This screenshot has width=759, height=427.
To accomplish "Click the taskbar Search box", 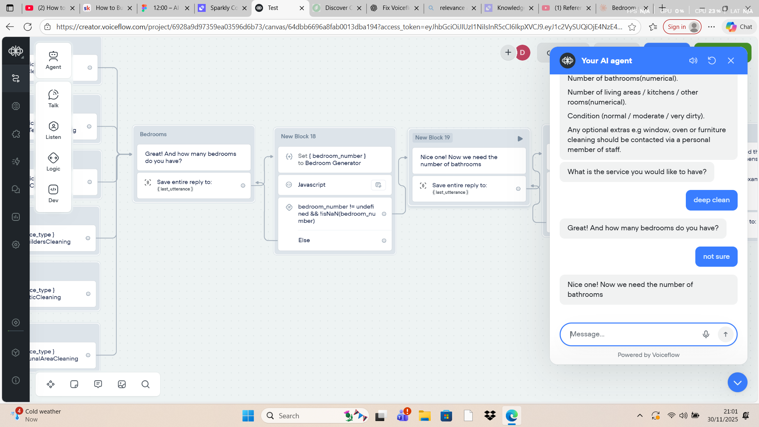I will pos(314,416).
